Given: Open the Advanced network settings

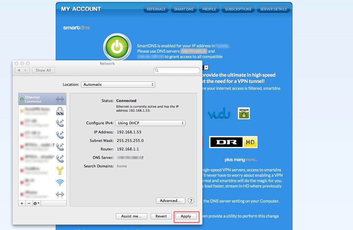Looking at the screenshot, I should point(171,201).
